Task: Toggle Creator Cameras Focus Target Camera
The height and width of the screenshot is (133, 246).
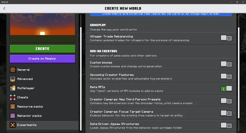Action: coord(226,113)
